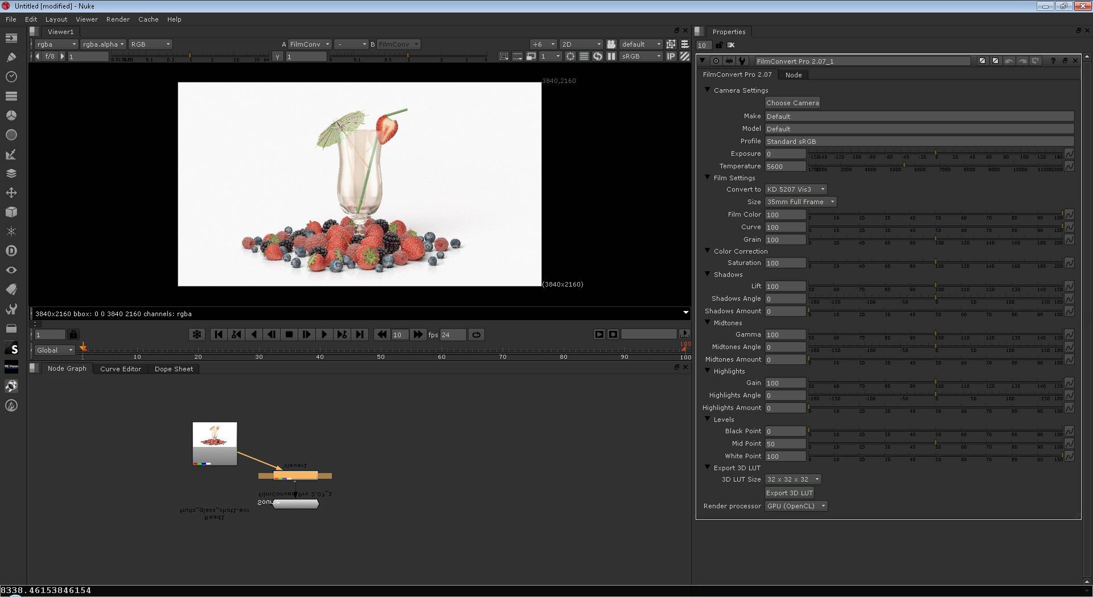The height and width of the screenshot is (597, 1093).
Task: Click the flipbook viewer button
Action: tap(599, 334)
